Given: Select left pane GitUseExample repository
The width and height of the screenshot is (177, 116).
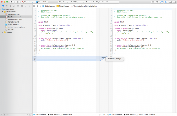Looking at the screenshot, I should click(40, 115).
